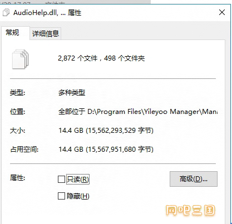
Task: Select the 常规 tab
Action: click(x=12, y=33)
